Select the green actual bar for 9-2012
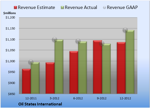This screenshot has width=150, height=108. [x=106, y=69]
